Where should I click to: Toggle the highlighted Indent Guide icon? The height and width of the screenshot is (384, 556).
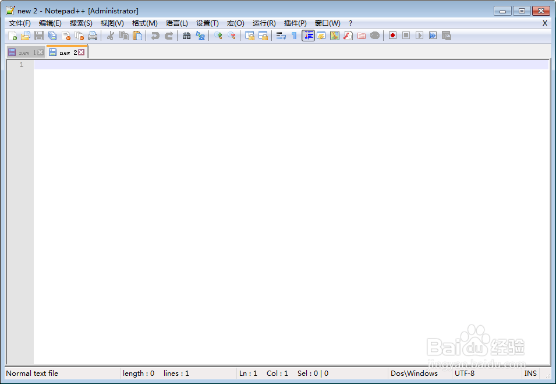(308, 36)
